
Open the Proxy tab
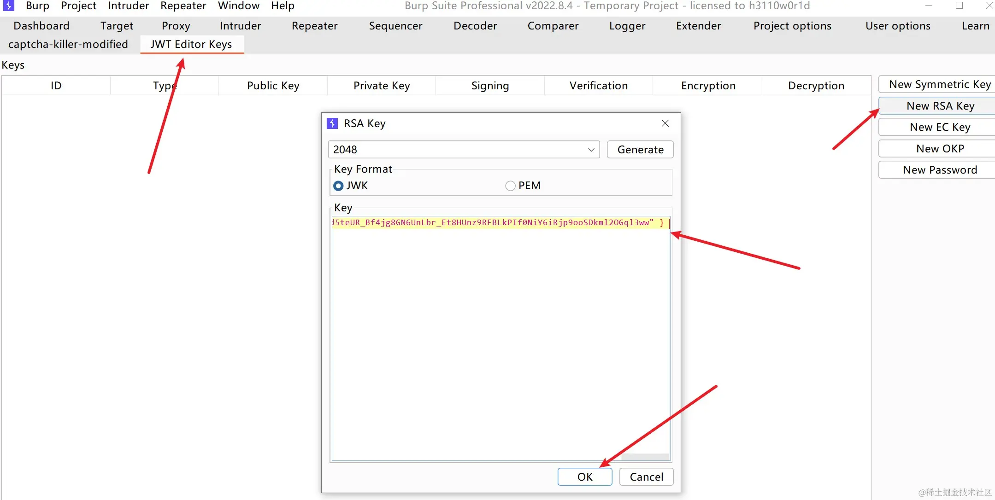pyautogui.click(x=176, y=26)
